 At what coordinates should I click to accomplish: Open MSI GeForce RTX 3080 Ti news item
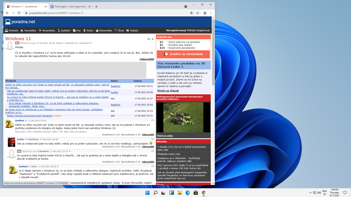pyautogui.click(x=183, y=167)
